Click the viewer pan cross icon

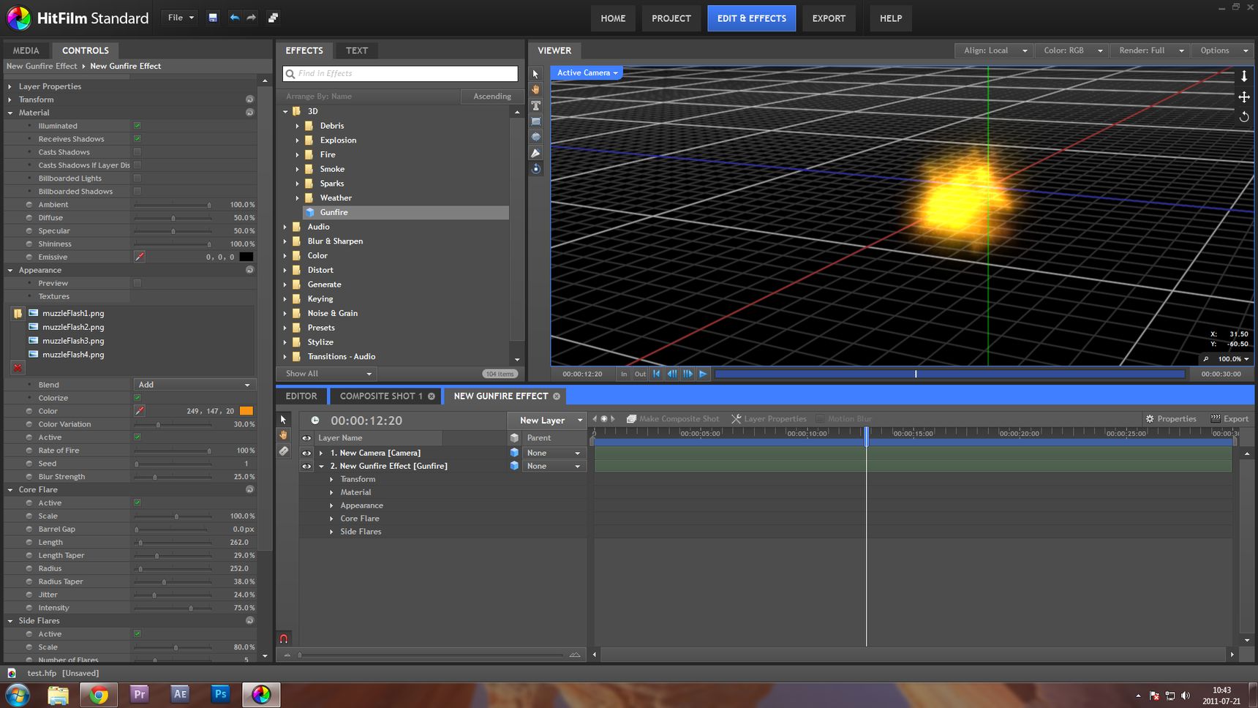point(1243,97)
